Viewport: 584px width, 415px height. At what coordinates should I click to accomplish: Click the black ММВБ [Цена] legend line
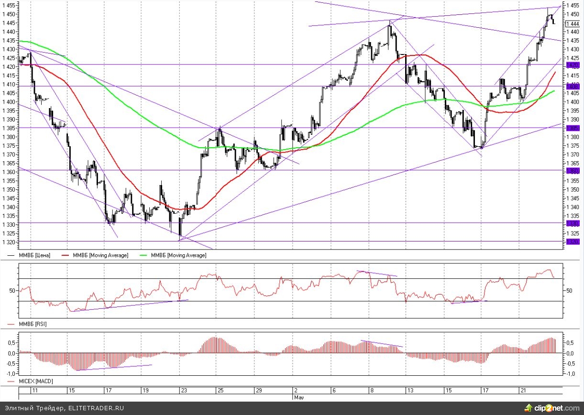coord(12,256)
